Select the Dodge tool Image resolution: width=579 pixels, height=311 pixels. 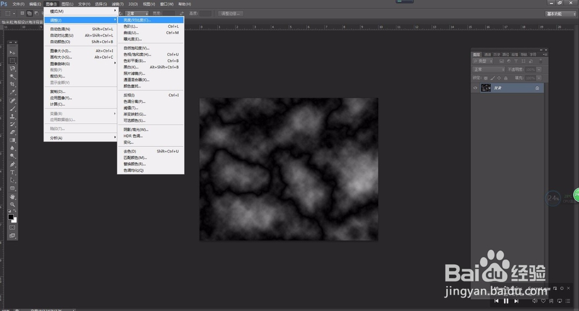pyautogui.click(x=12, y=156)
